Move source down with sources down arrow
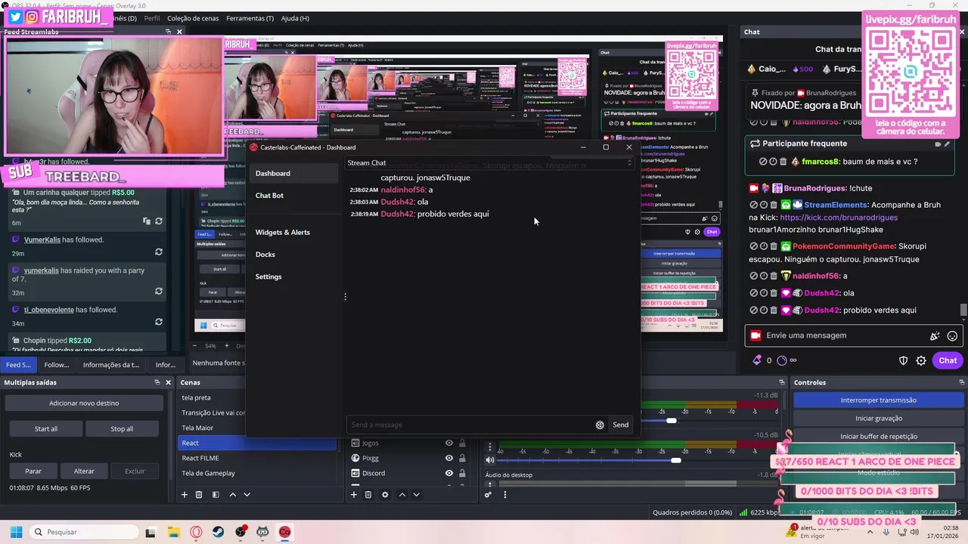 pyautogui.click(x=416, y=495)
